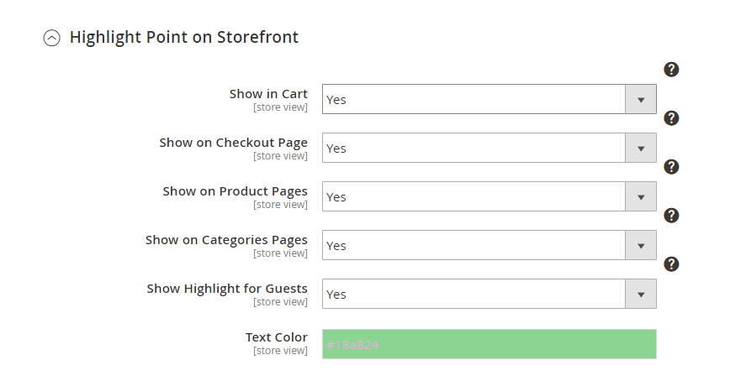Image resolution: width=746 pixels, height=386 pixels.
Task: Click the help icon above Show in Cart dropdown
Action: tap(671, 70)
